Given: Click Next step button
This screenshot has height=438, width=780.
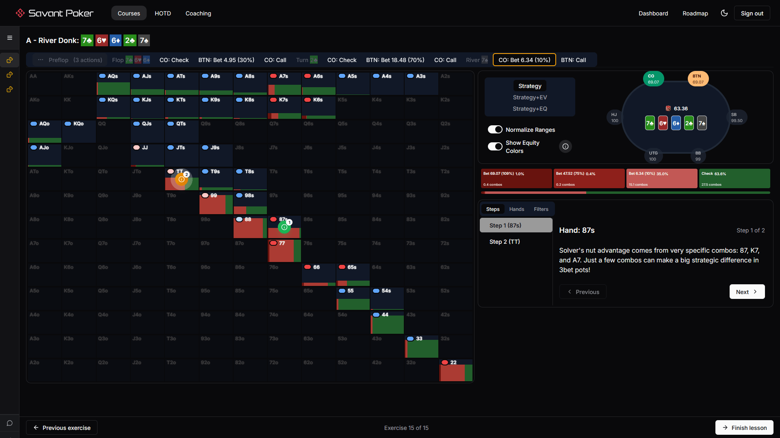Looking at the screenshot, I should pos(747,292).
